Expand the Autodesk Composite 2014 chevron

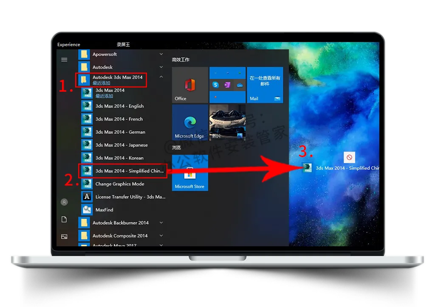pos(161,235)
